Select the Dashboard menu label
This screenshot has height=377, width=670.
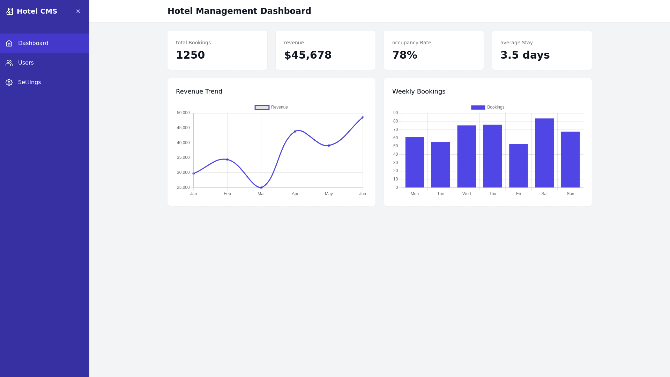[33, 43]
